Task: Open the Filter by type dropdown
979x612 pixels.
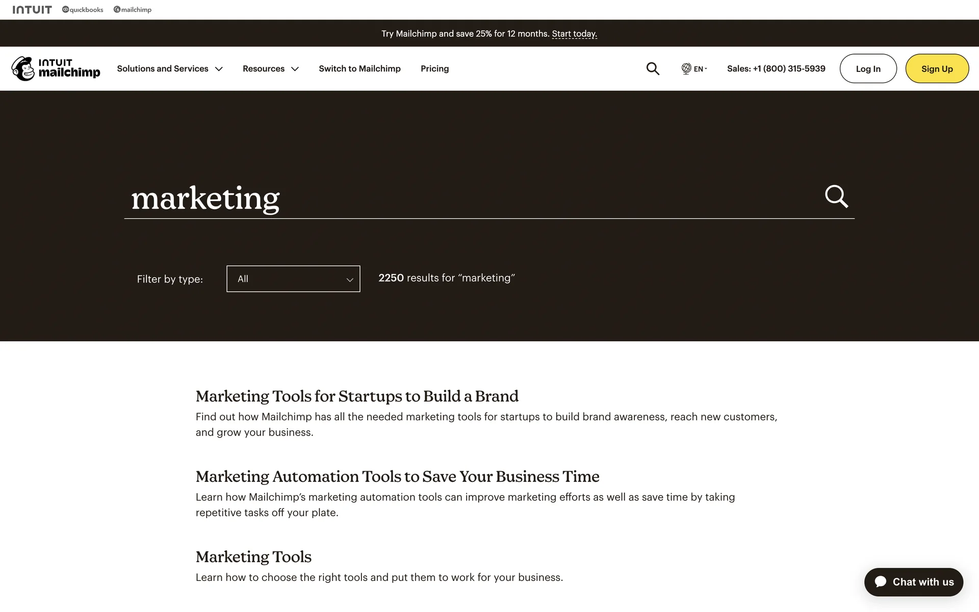Action: click(293, 279)
